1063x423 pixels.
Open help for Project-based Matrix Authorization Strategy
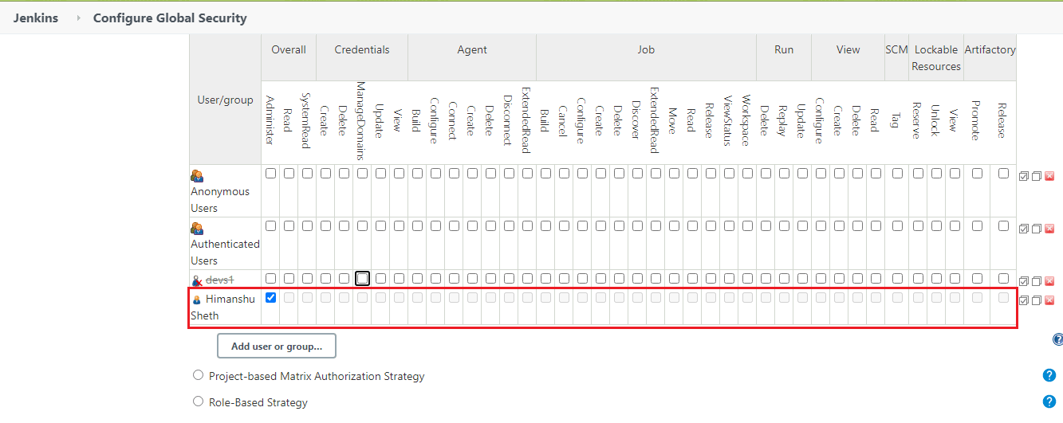(1049, 376)
